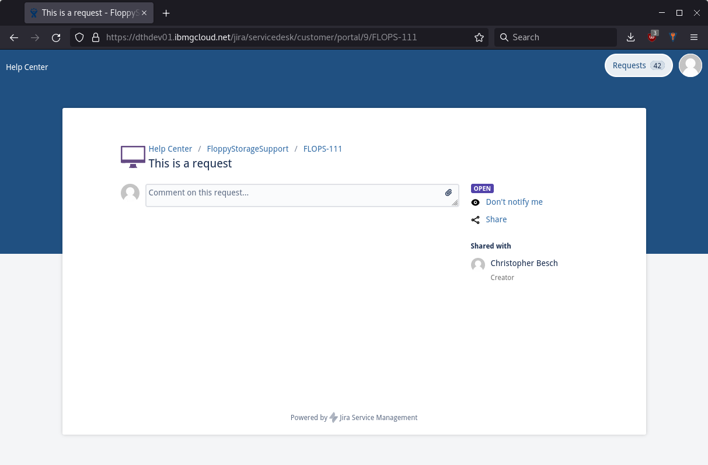Open the Firefox downloads panel
The height and width of the screenshot is (465, 708).
(x=630, y=37)
